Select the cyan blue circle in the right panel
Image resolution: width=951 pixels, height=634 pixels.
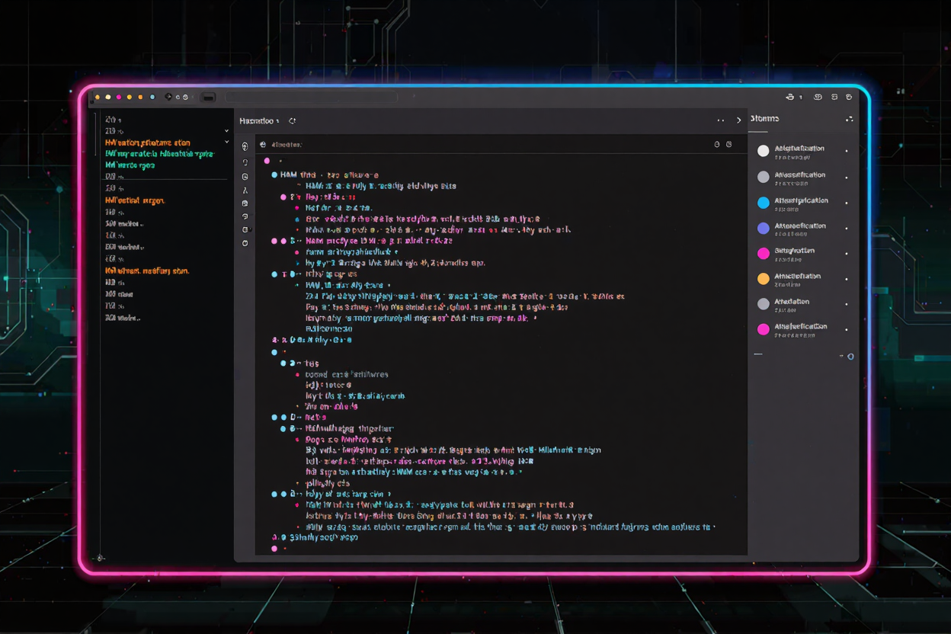[x=763, y=203]
